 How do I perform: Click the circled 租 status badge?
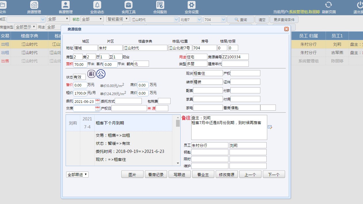coord(91,74)
